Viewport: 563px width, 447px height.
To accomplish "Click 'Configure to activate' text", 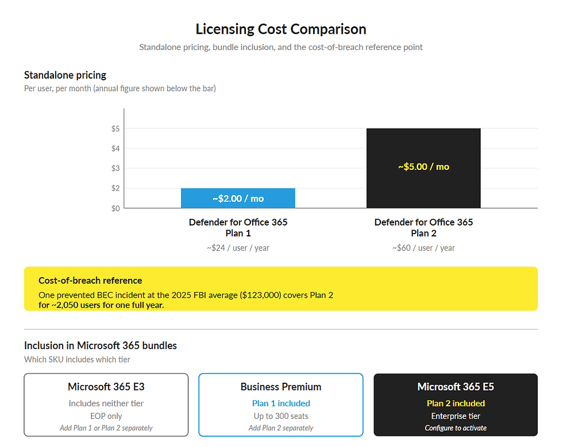I will coord(456,428).
